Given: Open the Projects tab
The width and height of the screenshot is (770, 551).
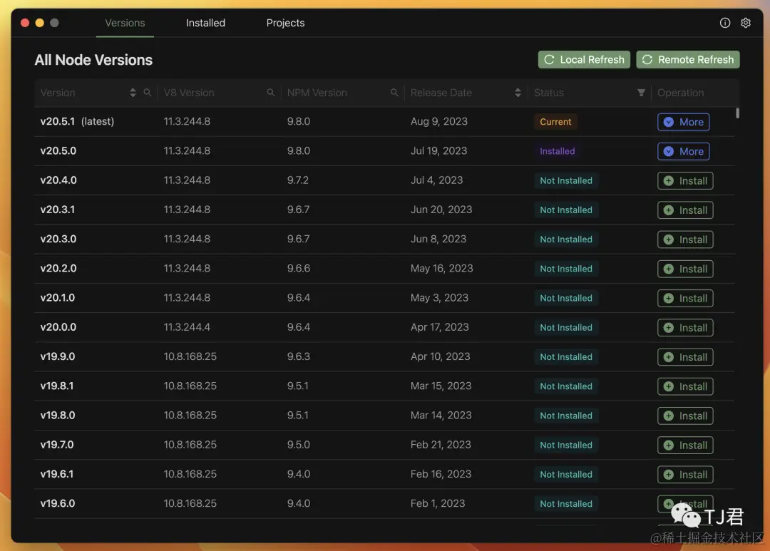Looking at the screenshot, I should click(x=285, y=23).
